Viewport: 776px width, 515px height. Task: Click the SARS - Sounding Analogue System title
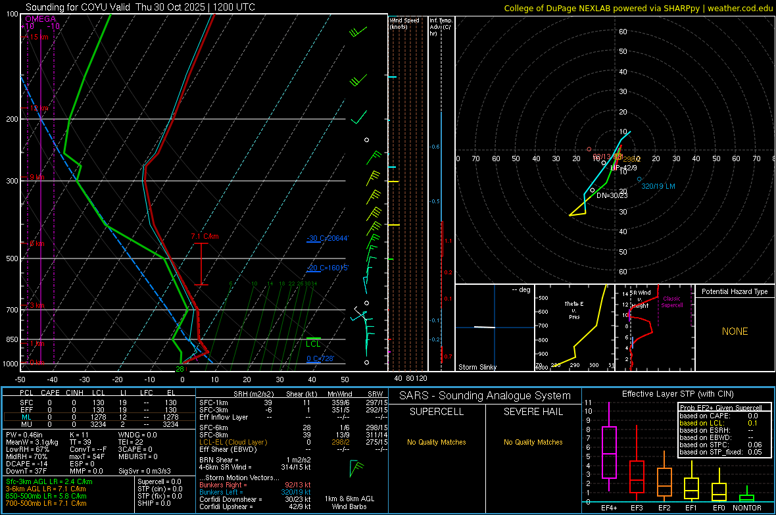485,396
